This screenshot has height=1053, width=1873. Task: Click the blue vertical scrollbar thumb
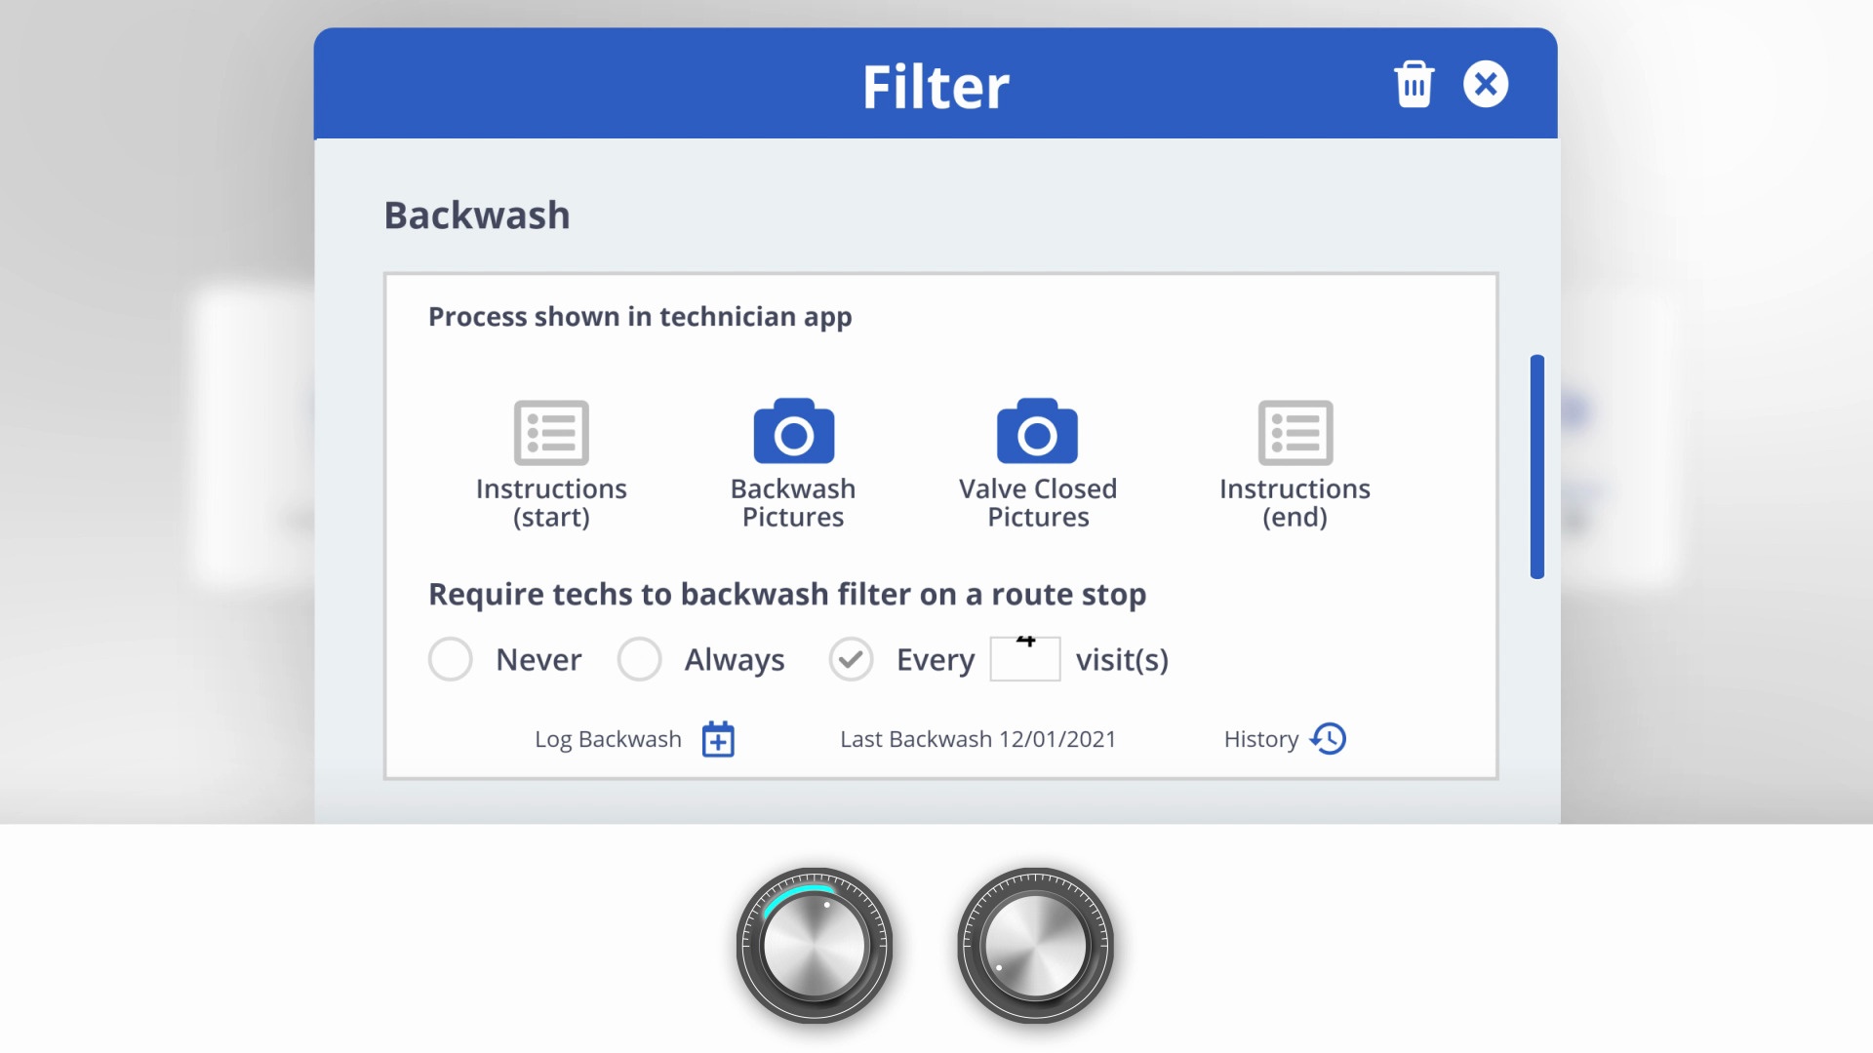click(1536, 466)
